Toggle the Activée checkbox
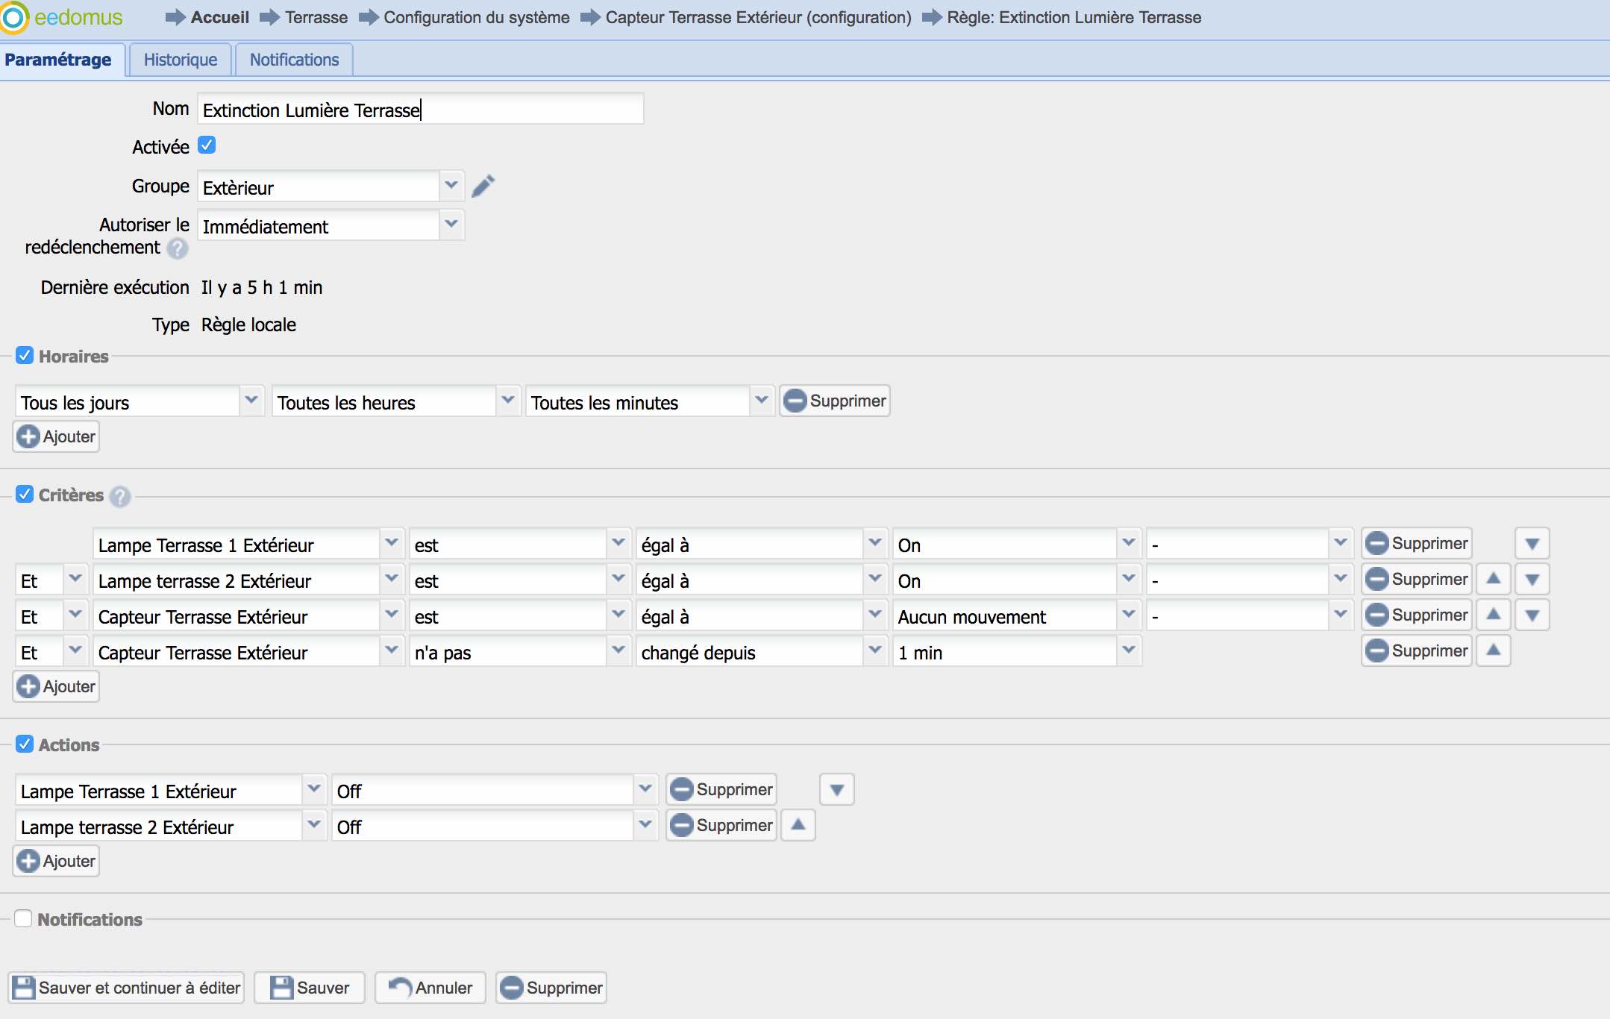 (207, 145)
